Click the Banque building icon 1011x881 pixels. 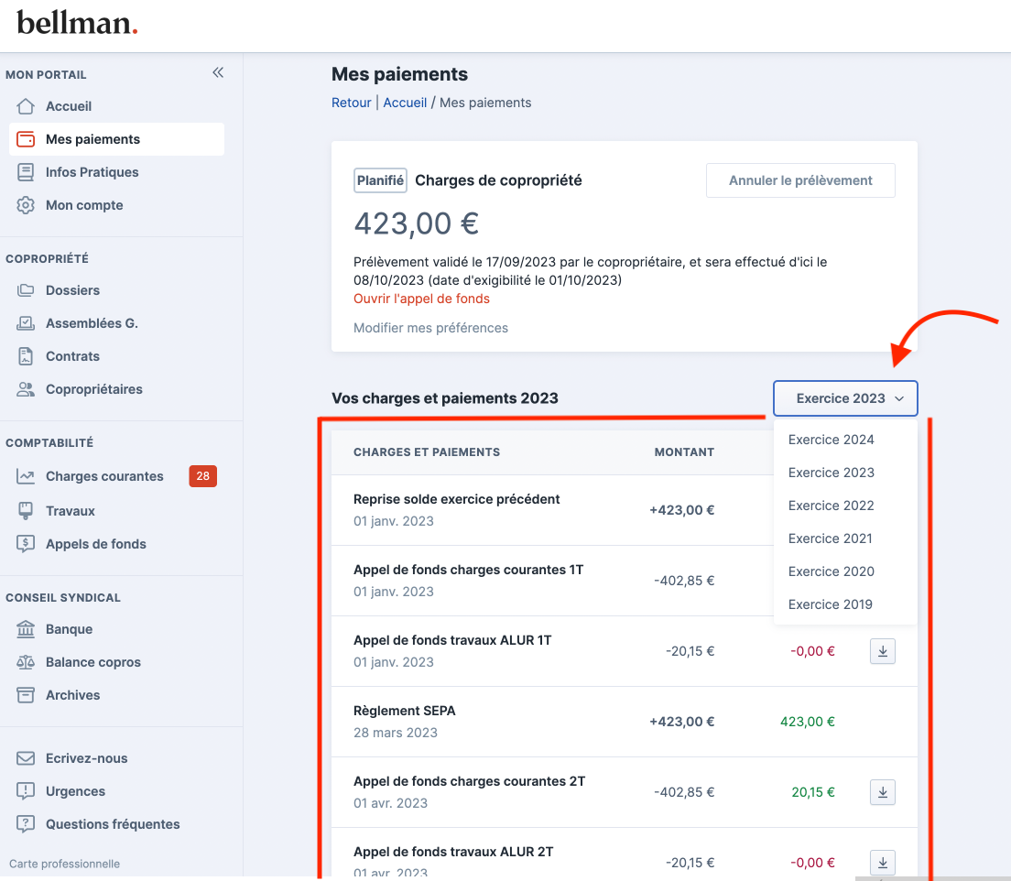(x=26, y=629)
